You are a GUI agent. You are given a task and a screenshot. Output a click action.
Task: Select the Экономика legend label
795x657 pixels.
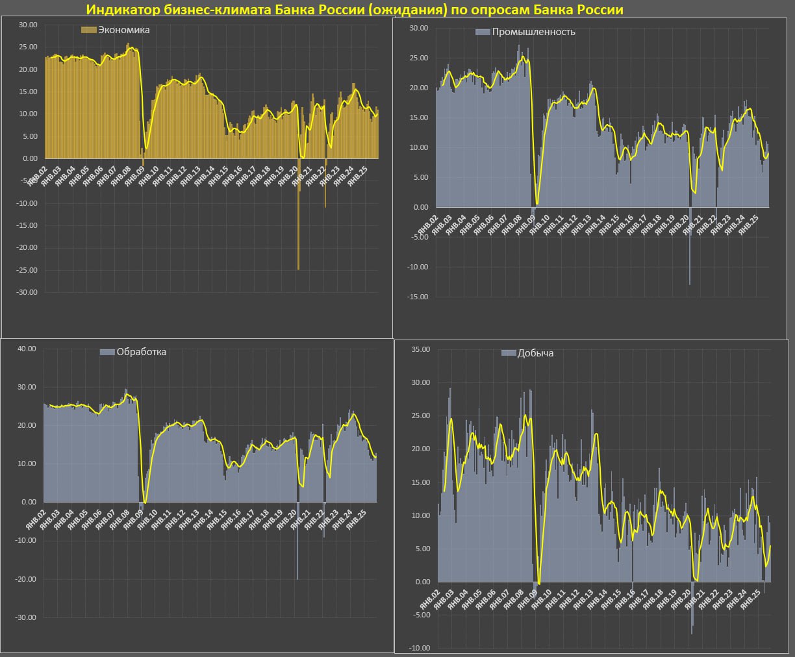pyautogui.click(x=123, y=30)
